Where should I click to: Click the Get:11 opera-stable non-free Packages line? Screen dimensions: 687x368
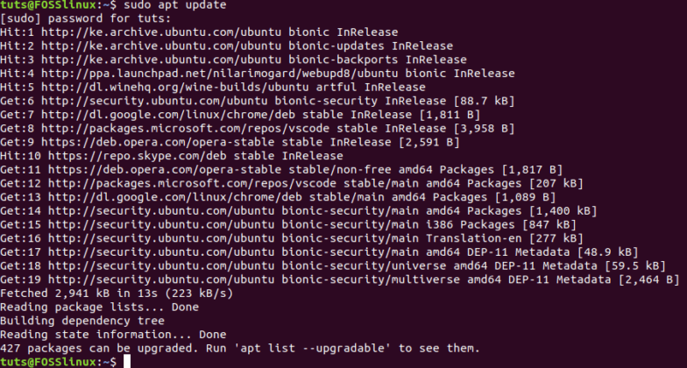[x=281, y=170]
